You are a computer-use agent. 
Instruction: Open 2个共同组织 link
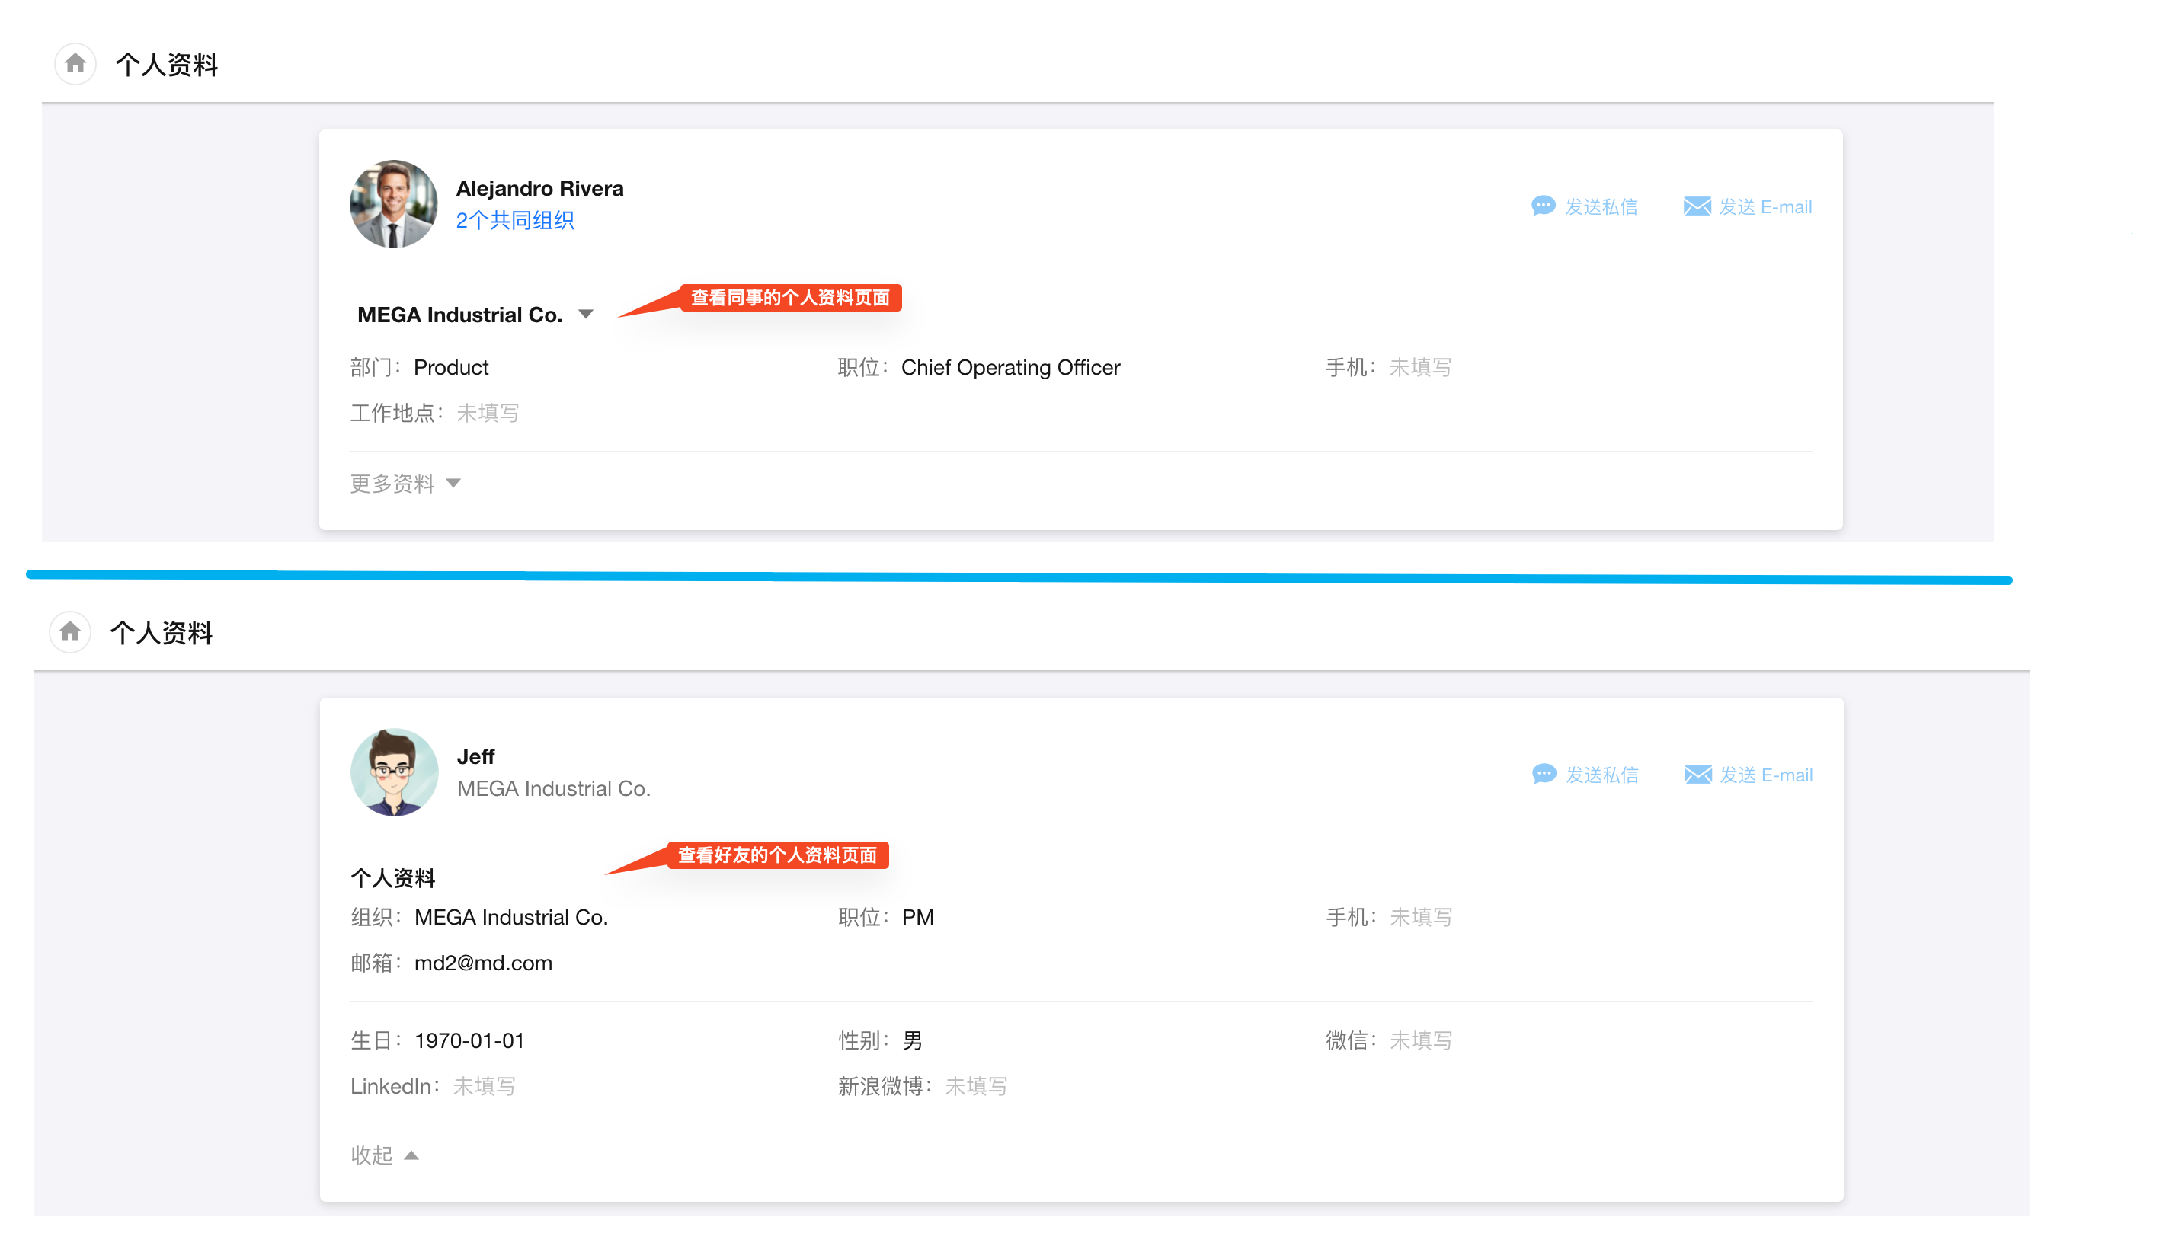pyautogui.click(x=514, y=221)
